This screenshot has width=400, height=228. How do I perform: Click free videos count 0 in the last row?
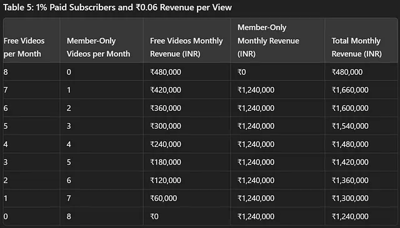pos(6,216)
